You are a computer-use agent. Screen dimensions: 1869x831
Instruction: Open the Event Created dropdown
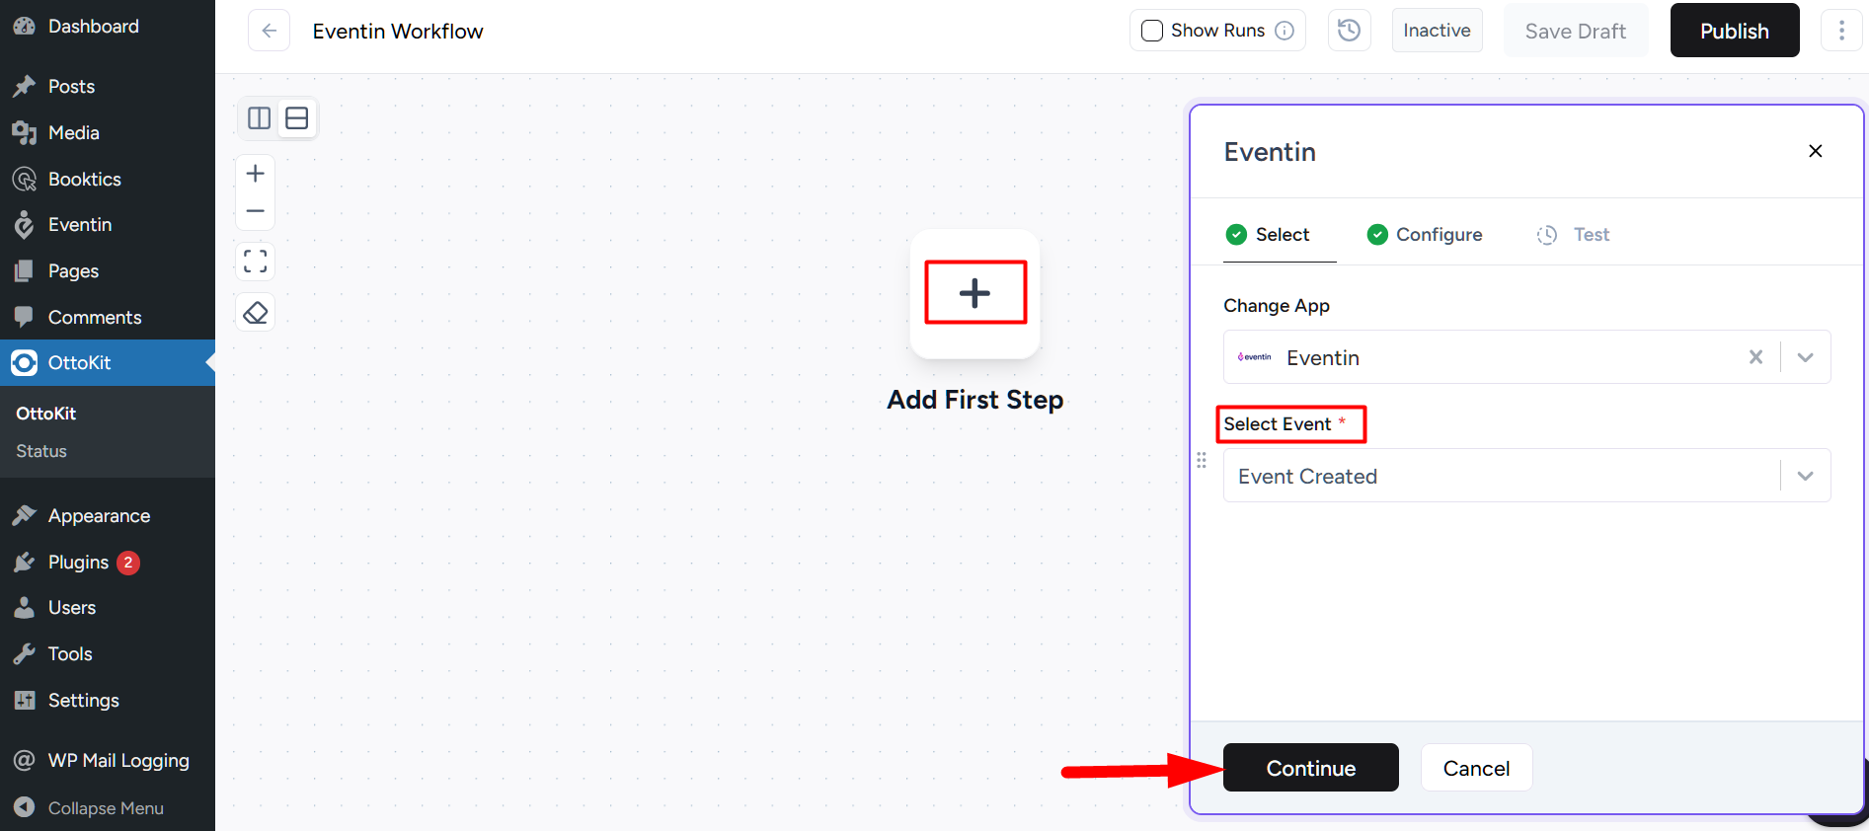tap(1526, 476)
